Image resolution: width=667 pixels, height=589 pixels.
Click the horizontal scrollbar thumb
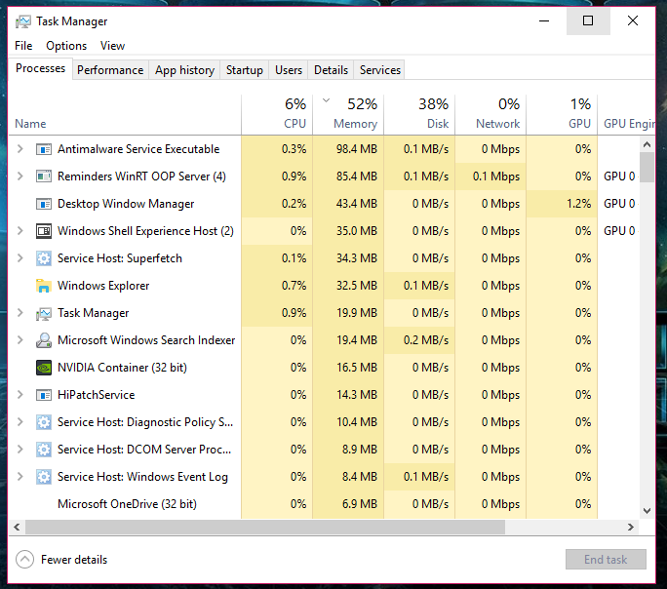click(263, 527)
